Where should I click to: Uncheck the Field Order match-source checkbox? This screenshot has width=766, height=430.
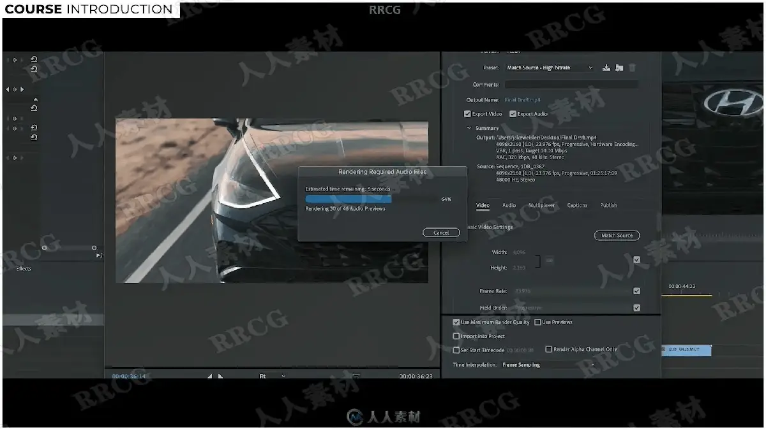point(636,308)
